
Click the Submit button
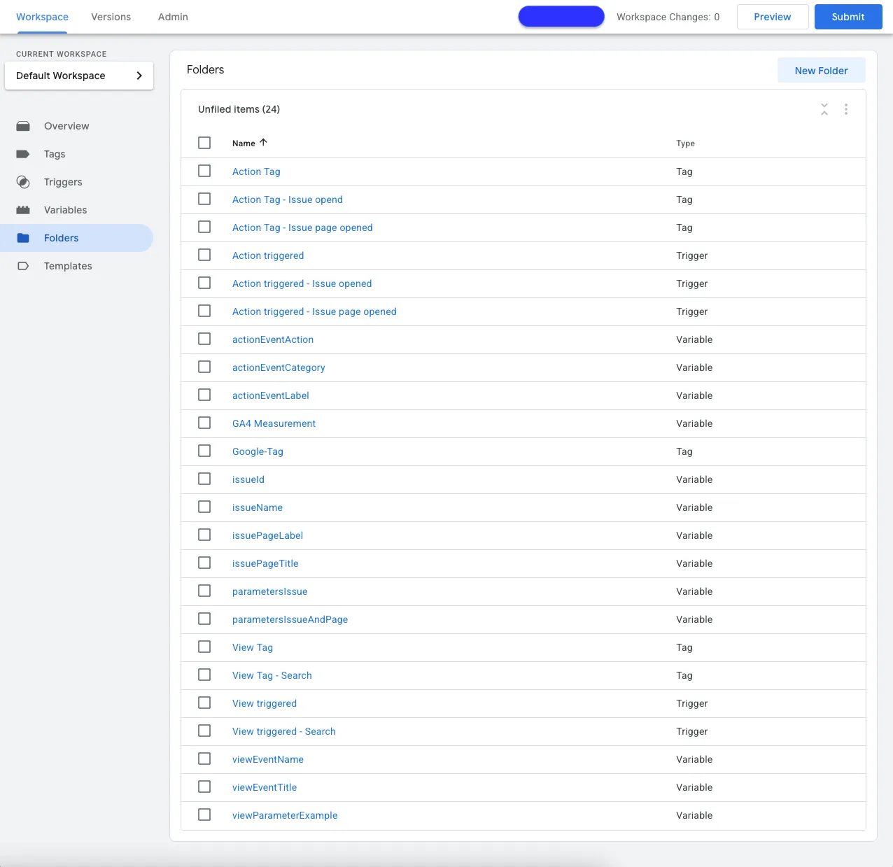coord(848,17)
